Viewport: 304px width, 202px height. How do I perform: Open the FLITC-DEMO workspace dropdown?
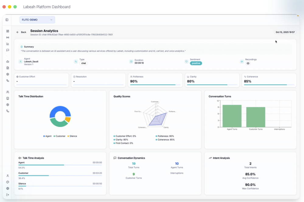[37, 20]
